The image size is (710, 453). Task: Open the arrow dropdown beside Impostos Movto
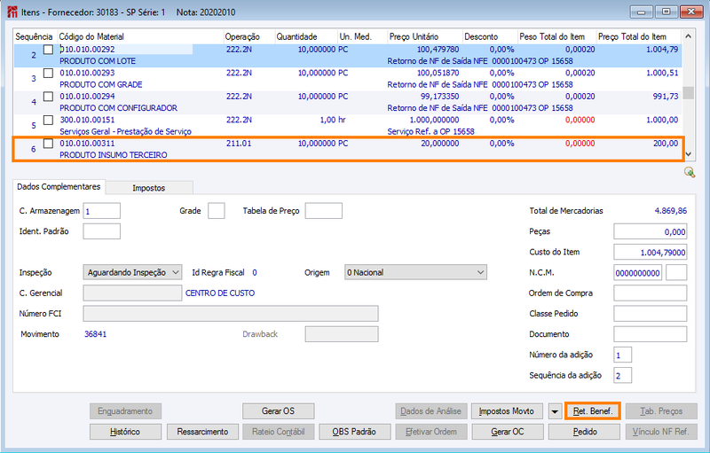pos(555,411)
